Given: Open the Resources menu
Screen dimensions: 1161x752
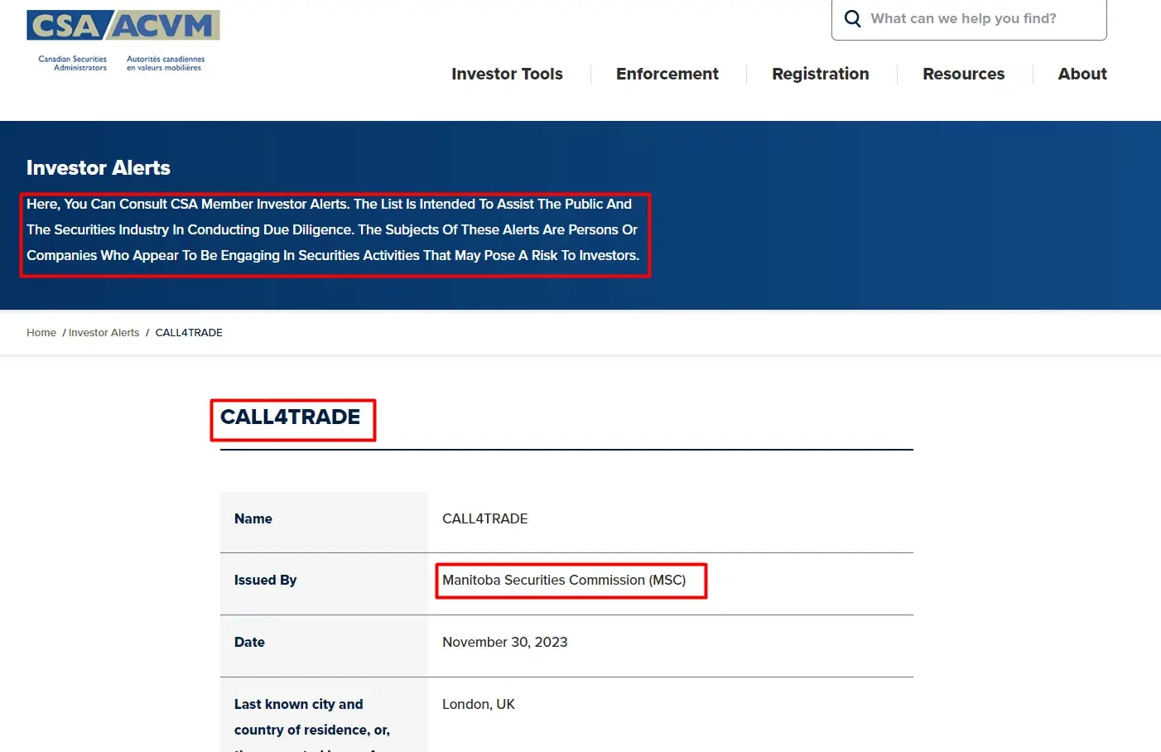Looking at the screenshot, I should click(964, 74).
